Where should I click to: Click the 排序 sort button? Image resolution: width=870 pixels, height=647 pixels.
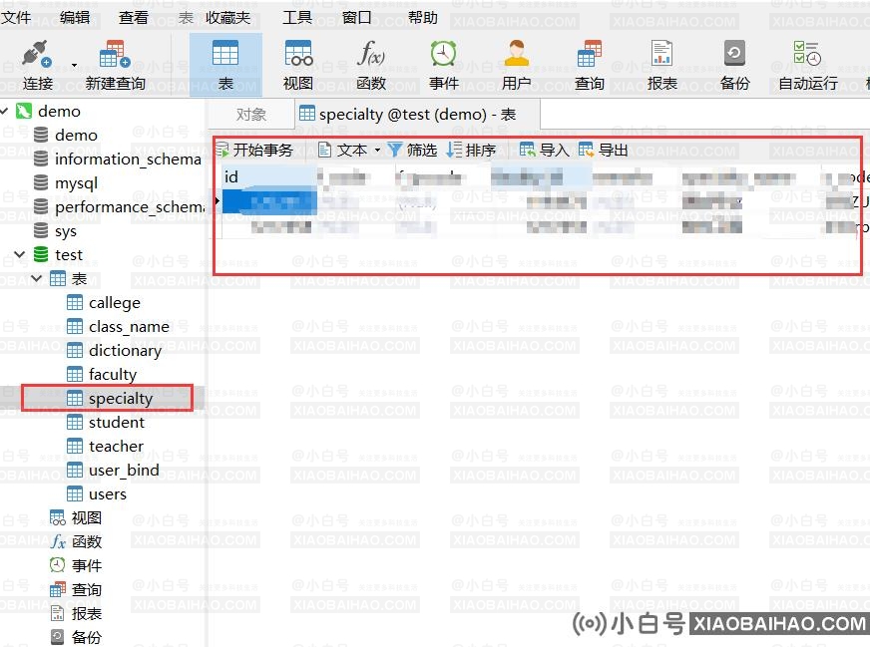point(472,150)
